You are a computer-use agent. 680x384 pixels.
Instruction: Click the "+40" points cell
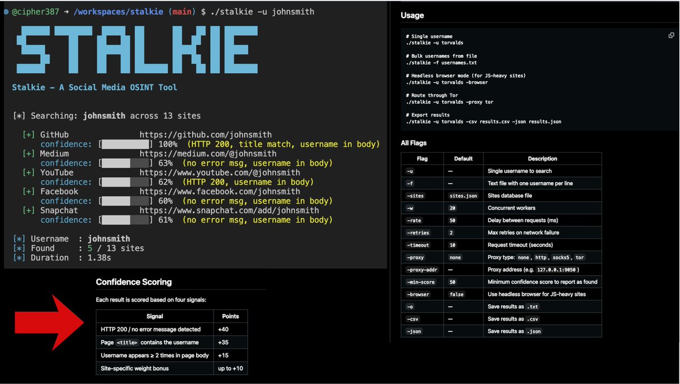[x=224, y=329]
